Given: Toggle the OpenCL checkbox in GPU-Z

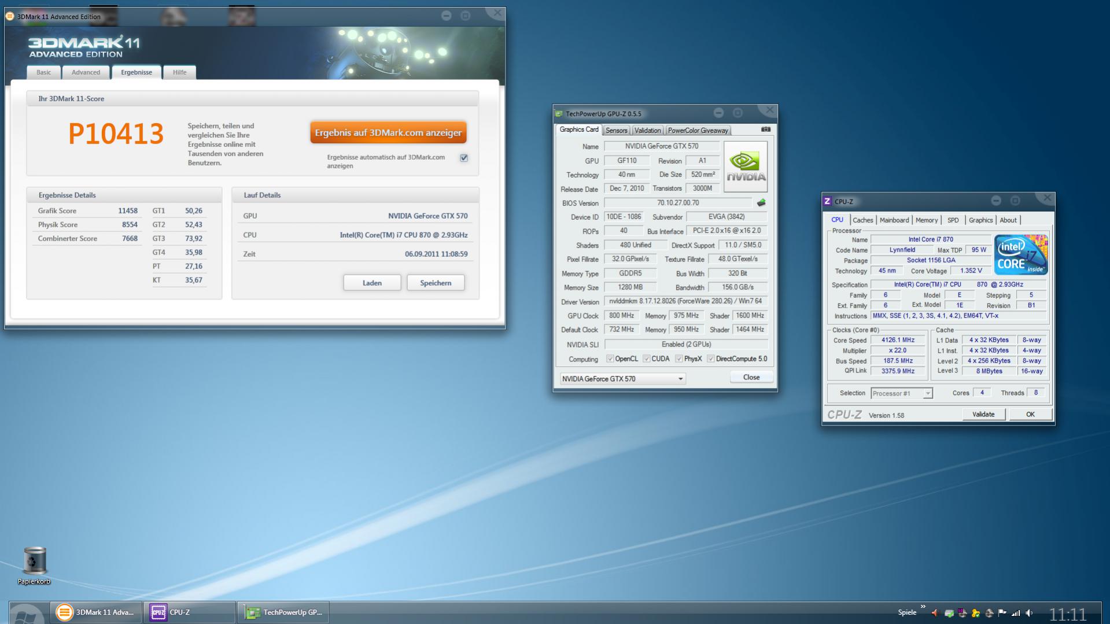Looking at the screenshot, I should point(610,359).
